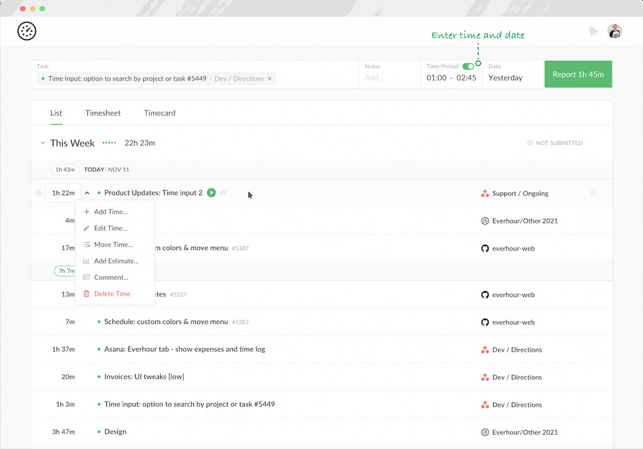
Task: Click the GitHub icon on the everhour-web row
Action: coord(484,248)
